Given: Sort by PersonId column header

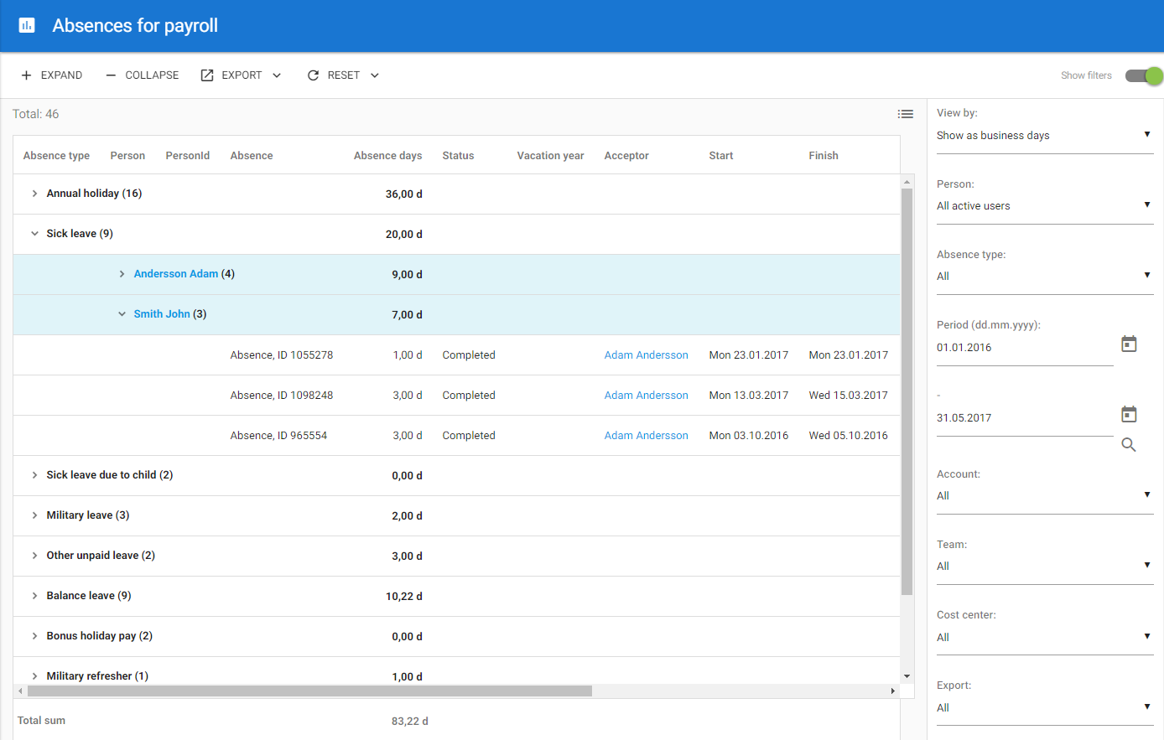Looking at the screenshot, I should pos(188,156).
